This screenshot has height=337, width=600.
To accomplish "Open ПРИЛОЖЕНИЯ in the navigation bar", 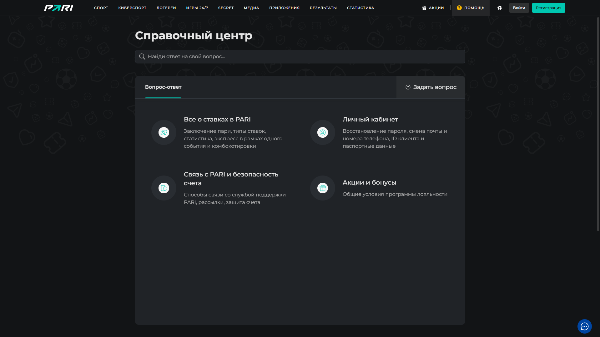I will pyautogui.click(x=284, y=8).
